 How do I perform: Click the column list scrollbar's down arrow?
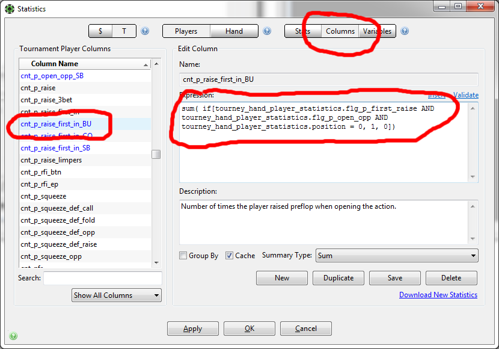pyautogui.click(x=156, y=263)
